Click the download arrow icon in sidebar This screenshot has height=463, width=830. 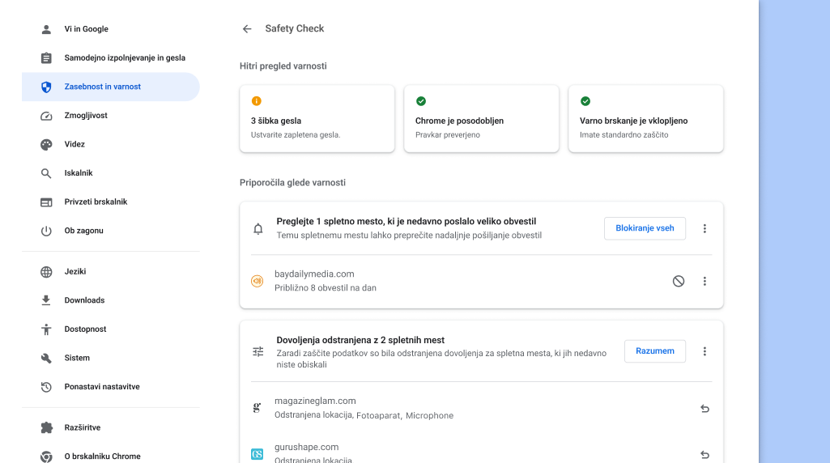(46, 300)
